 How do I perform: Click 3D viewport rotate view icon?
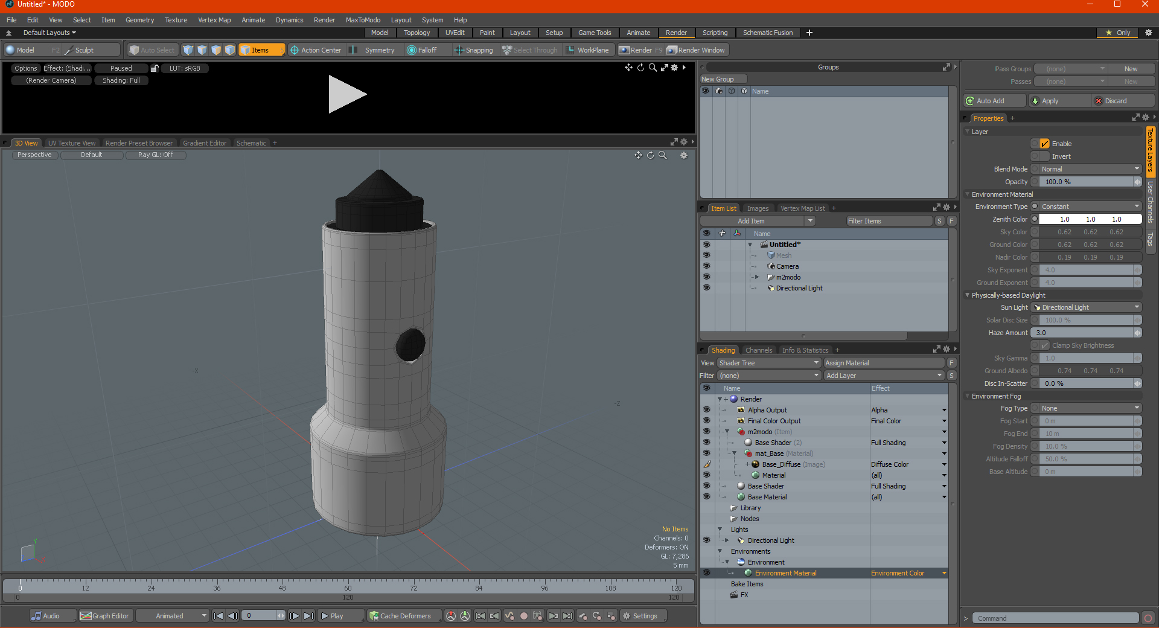pyautogui.click(x=651, y=155)
